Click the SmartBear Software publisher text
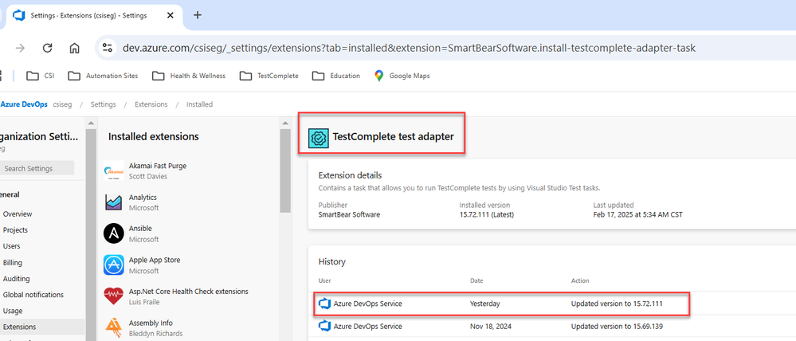This screenshot has height=341, width=796. (x=349, y=214)
